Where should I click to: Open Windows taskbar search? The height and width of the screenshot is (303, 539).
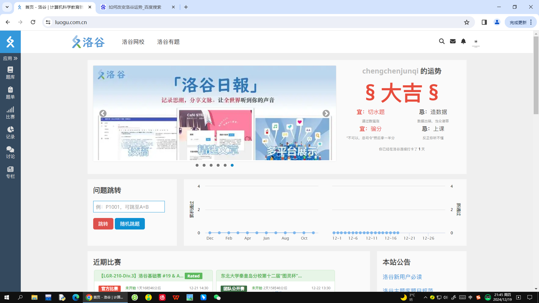(20, 297)
